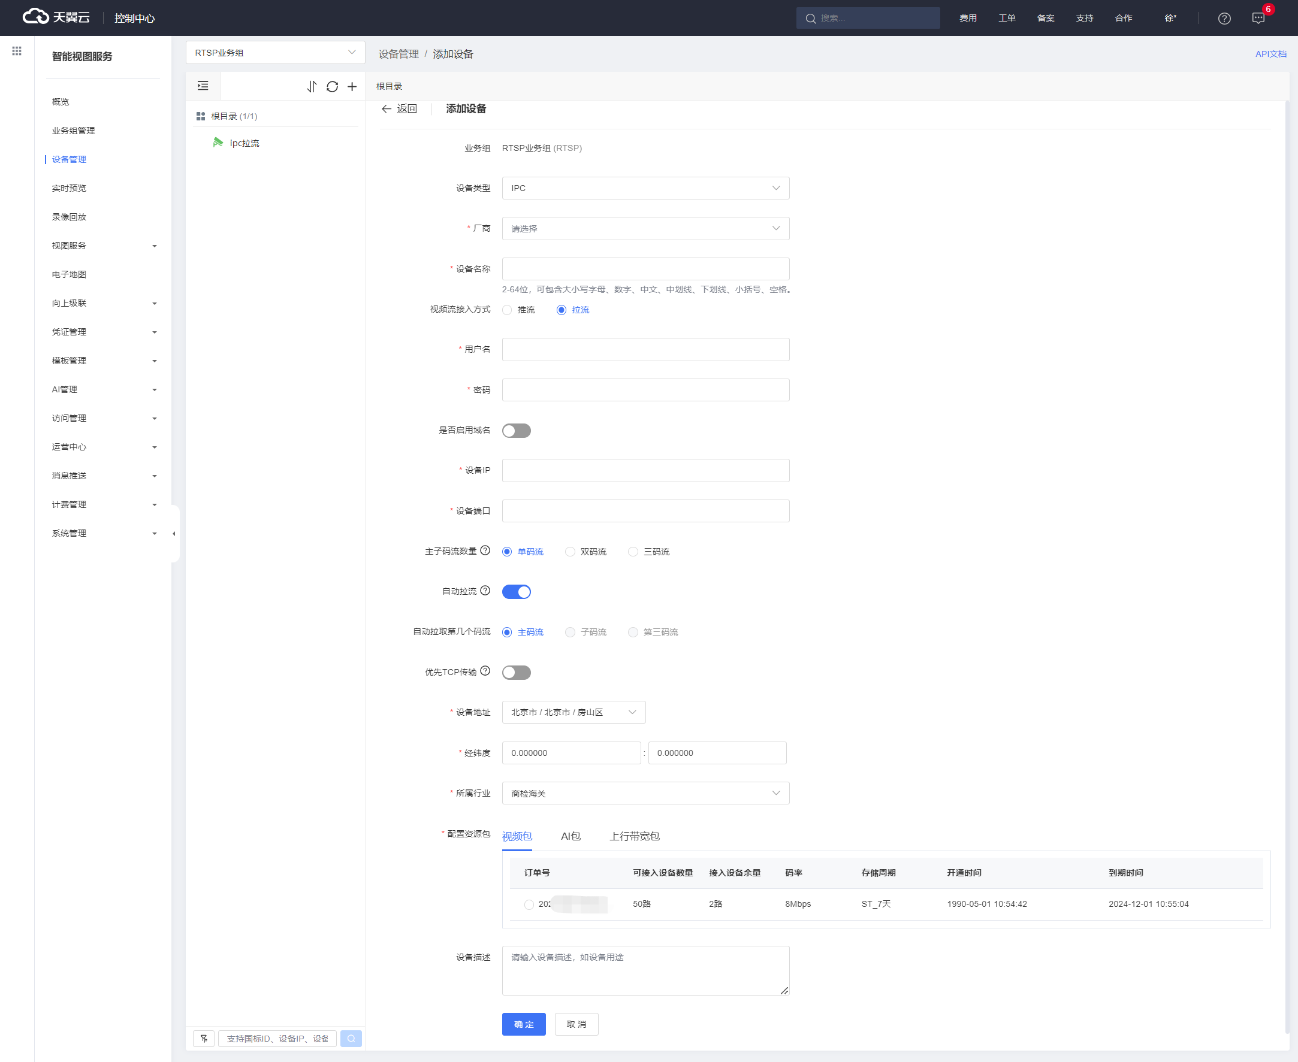Select the 推流 radio option
Image resolution: width=1298 pixels, height=1062 pixels.
click(x=508, y=310)
